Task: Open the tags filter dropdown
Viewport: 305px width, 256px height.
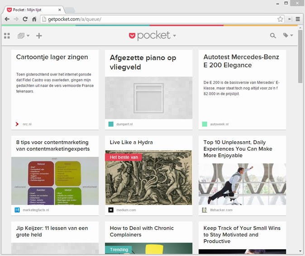Action: click(x=288, y=35)
